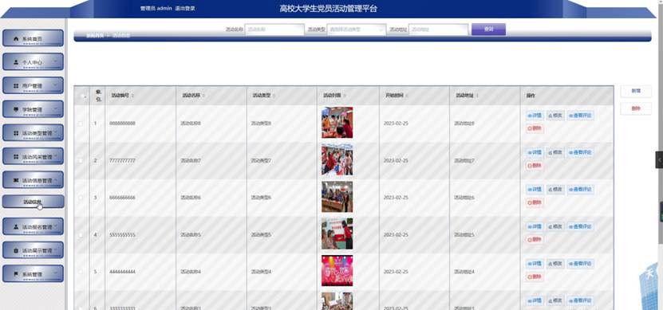Click 删除 for row 4444444444

point(535,277)
